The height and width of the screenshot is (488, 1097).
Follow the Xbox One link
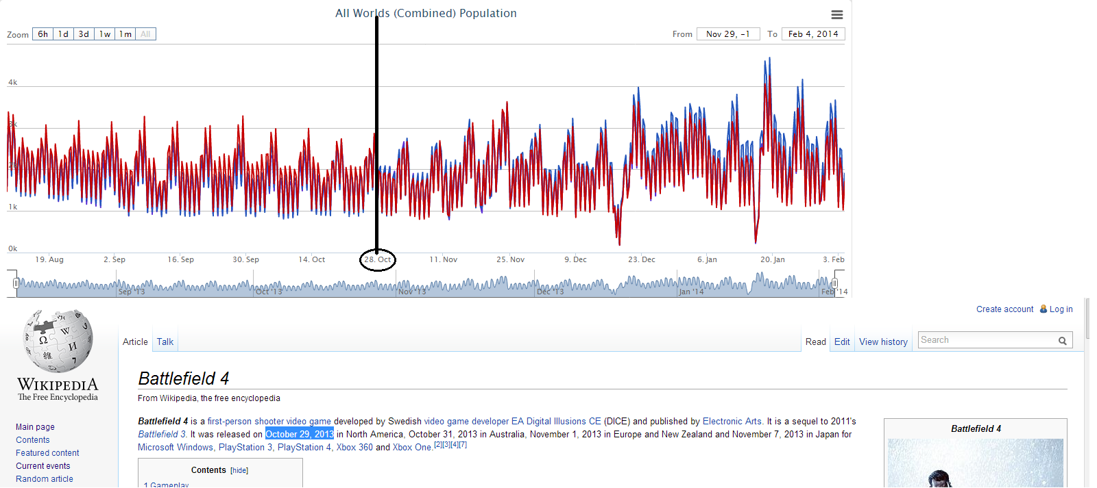pyautogui.click(x=411, y=448)
